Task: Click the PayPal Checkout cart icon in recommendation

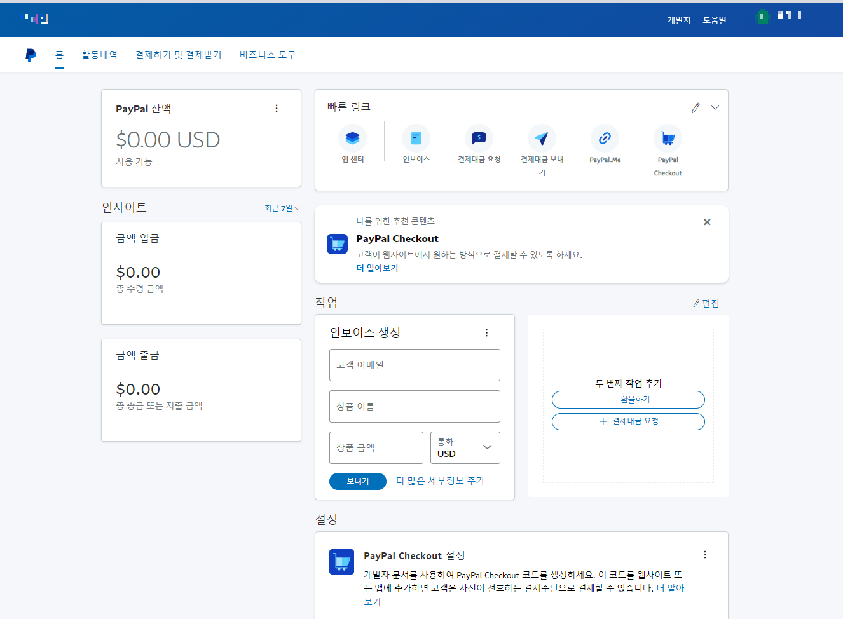Action: 338,243
